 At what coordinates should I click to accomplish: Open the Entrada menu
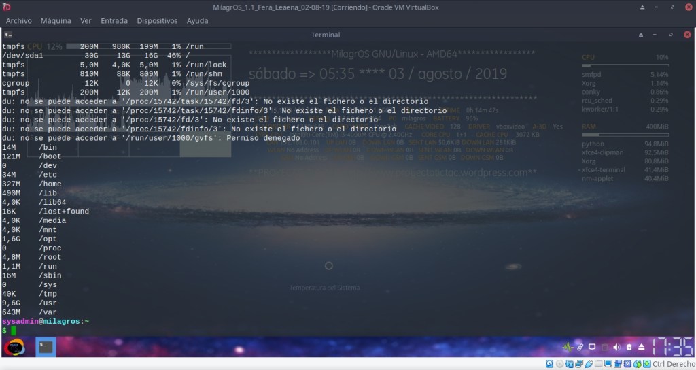point(114,21)
